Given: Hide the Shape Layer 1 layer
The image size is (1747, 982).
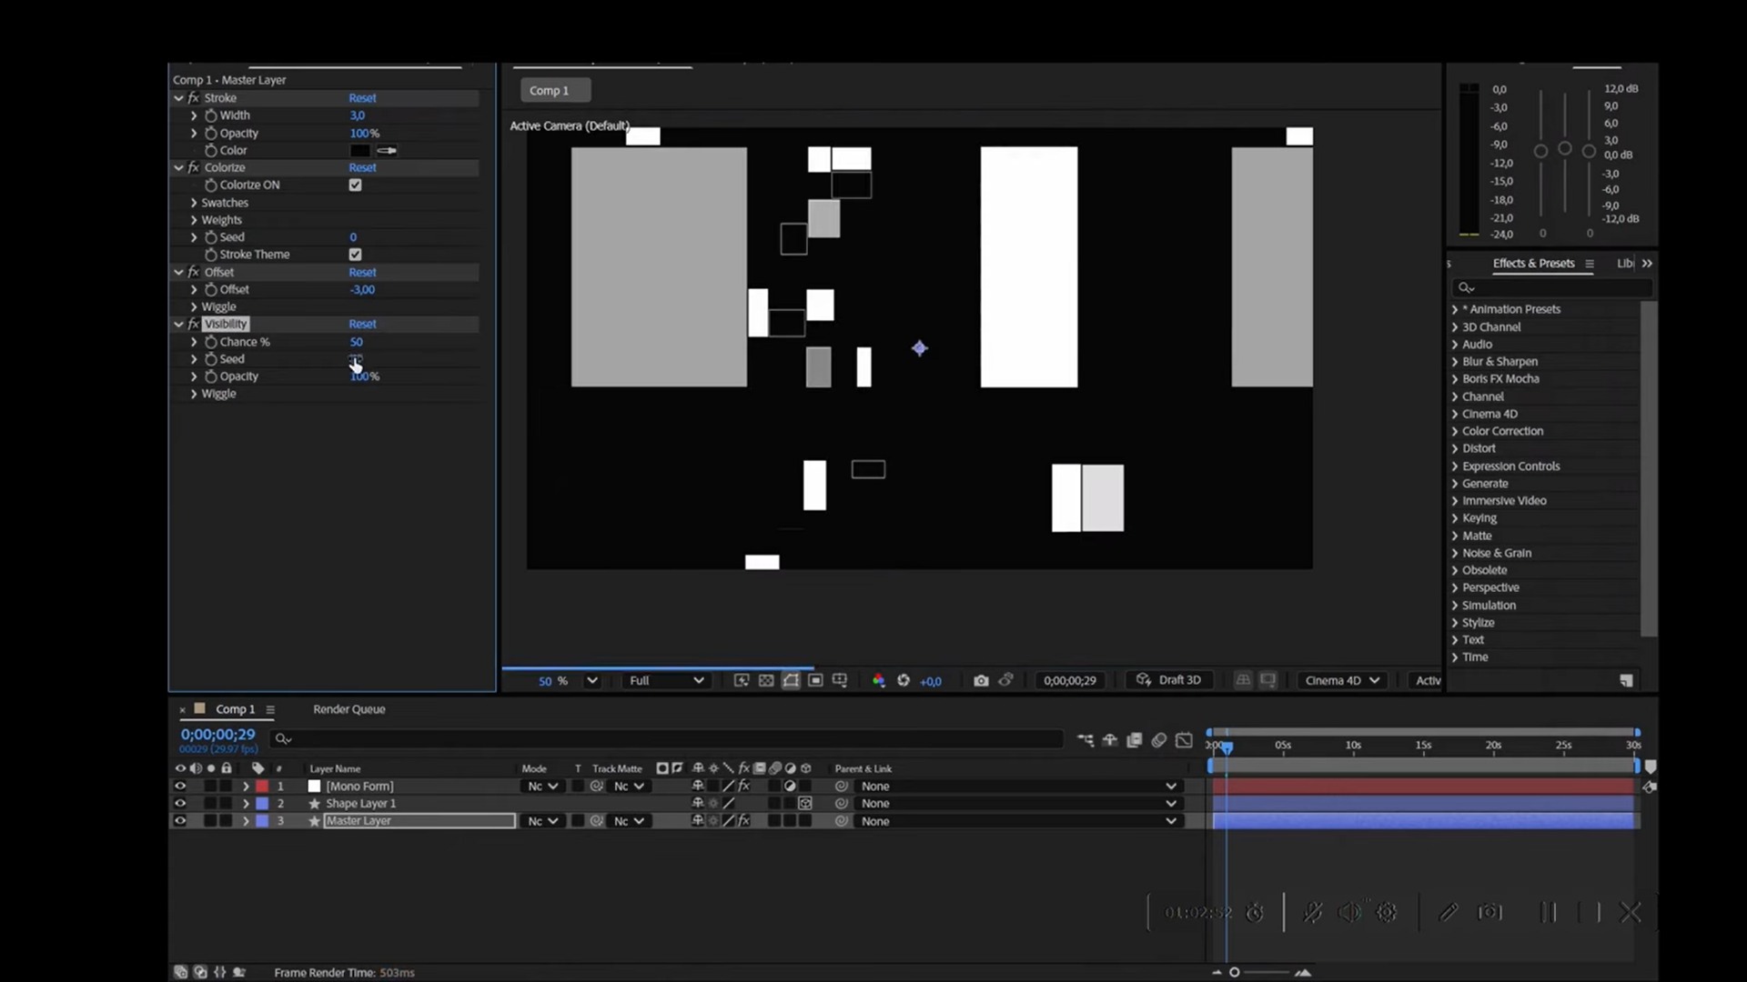Looking at the screenshot, I should pyautogui.click(x=180, y=804).
